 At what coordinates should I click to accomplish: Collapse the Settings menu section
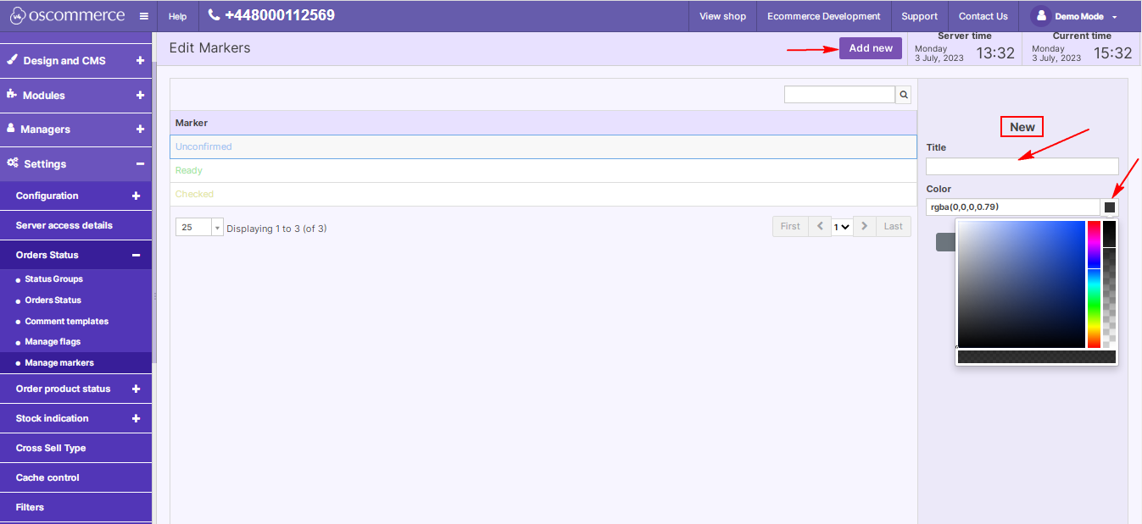pyautogui.click(x=140, y=164)
